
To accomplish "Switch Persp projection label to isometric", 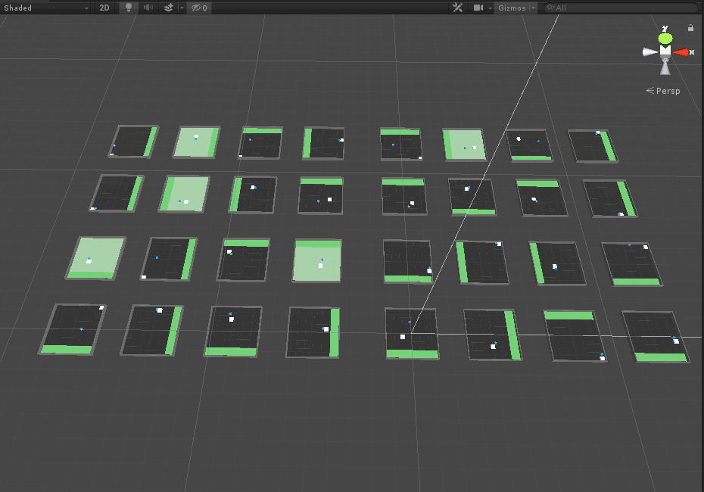I will point(663,91).
